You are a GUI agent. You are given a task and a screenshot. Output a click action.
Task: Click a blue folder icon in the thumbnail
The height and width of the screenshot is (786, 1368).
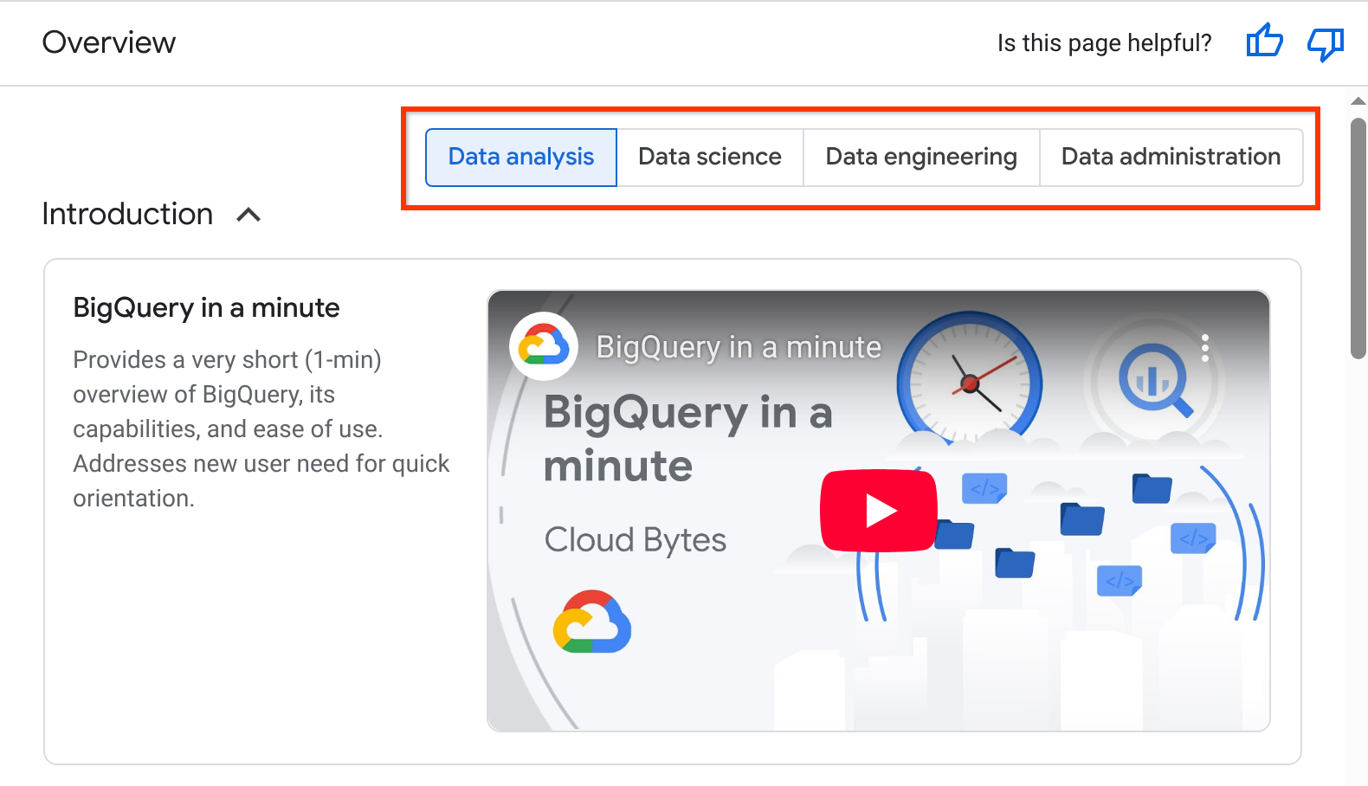pyautogui.click(x=1081, y=518)
